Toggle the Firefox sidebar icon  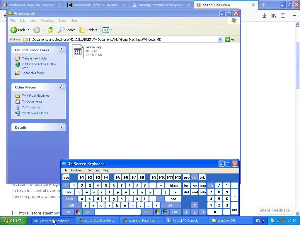tap(283, 16)
